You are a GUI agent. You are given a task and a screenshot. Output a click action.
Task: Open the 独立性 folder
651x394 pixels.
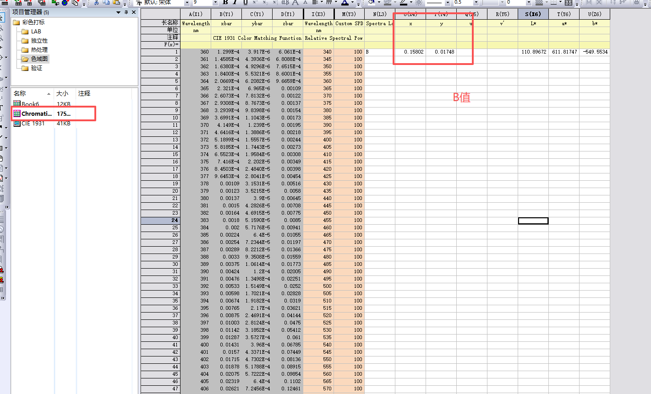pos(35,40)
